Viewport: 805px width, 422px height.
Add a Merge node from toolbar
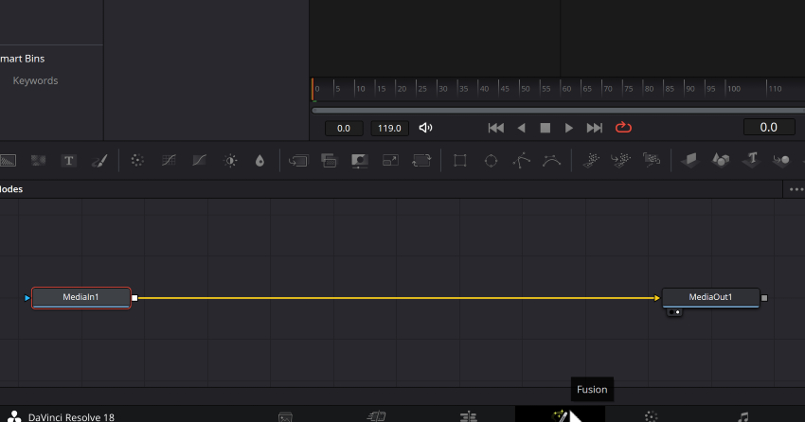click(x=298, y=161)
